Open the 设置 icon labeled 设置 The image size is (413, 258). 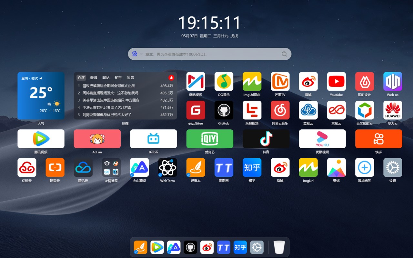[393, 167]
